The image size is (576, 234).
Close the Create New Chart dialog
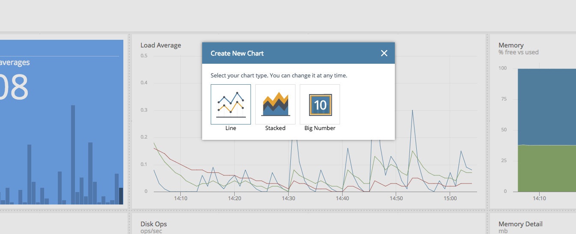pos(384,53)
